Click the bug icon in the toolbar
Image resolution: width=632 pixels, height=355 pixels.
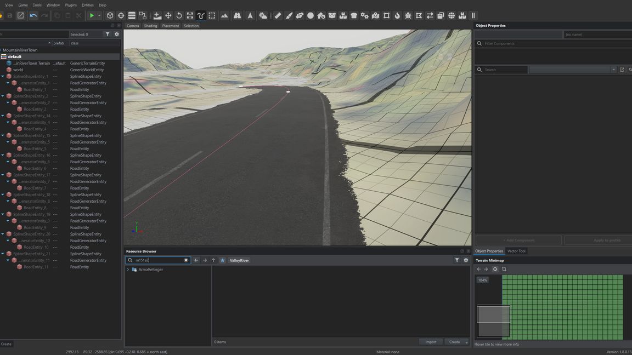pyautogui.click(x=408, y=16)
